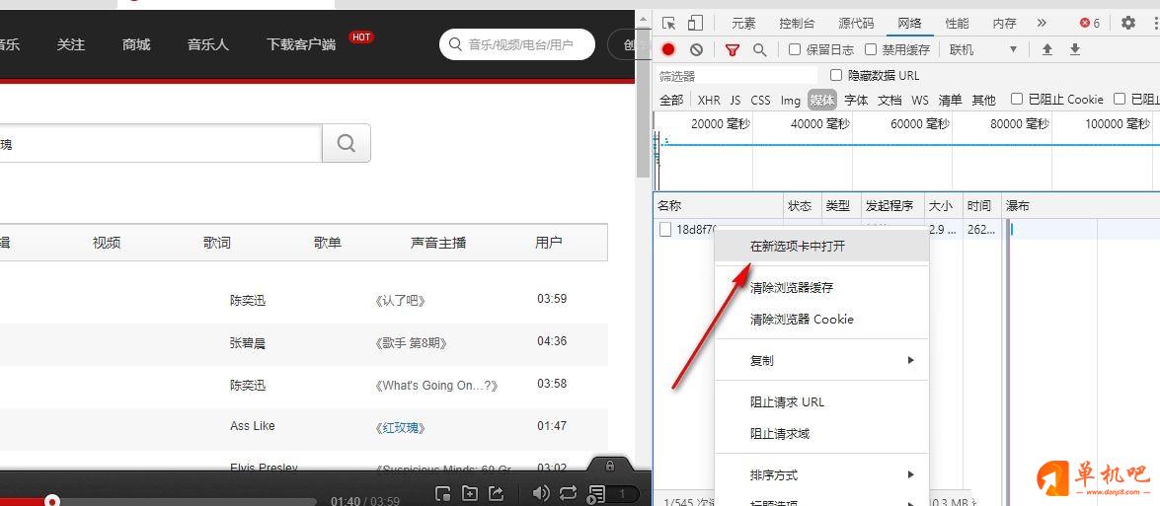Filter requests by 字体 type
The height and width of the screenshot is (506, 1160).
(856, 100)
